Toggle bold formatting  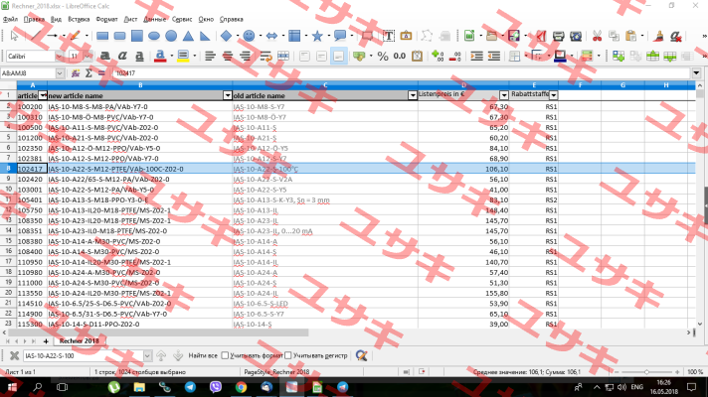pos(104,56)
